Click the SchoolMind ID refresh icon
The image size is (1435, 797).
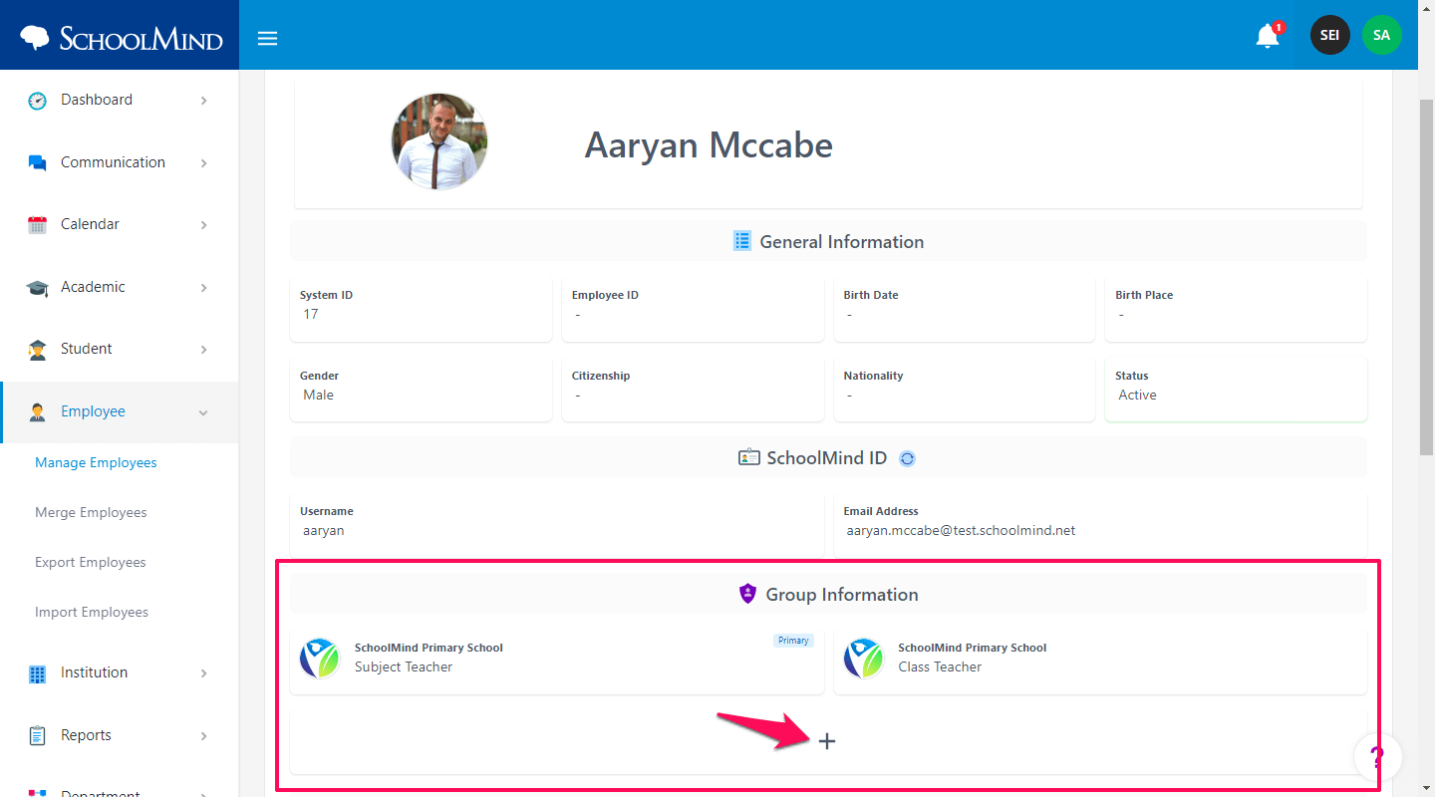pos(907,458)
